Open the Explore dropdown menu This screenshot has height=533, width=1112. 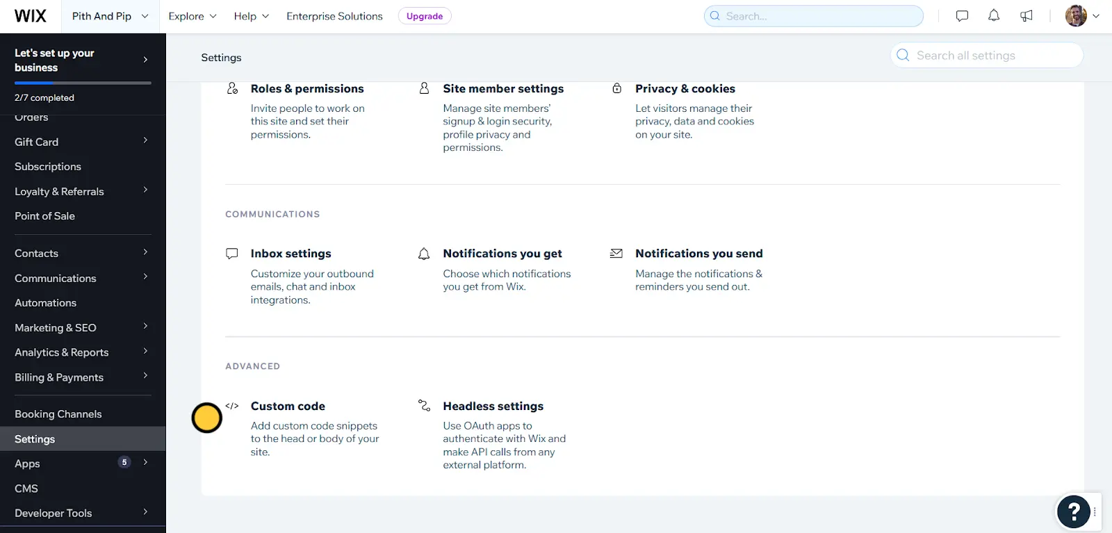coord(193,16)
